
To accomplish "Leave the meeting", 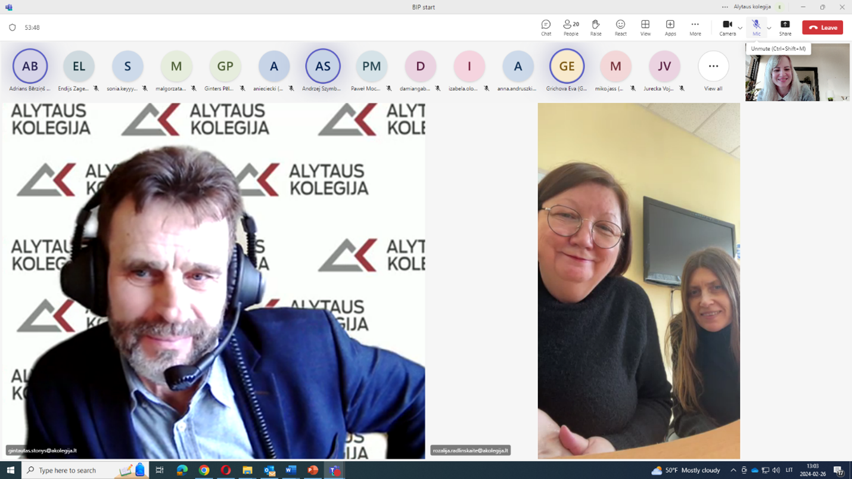I will (822, 27).
